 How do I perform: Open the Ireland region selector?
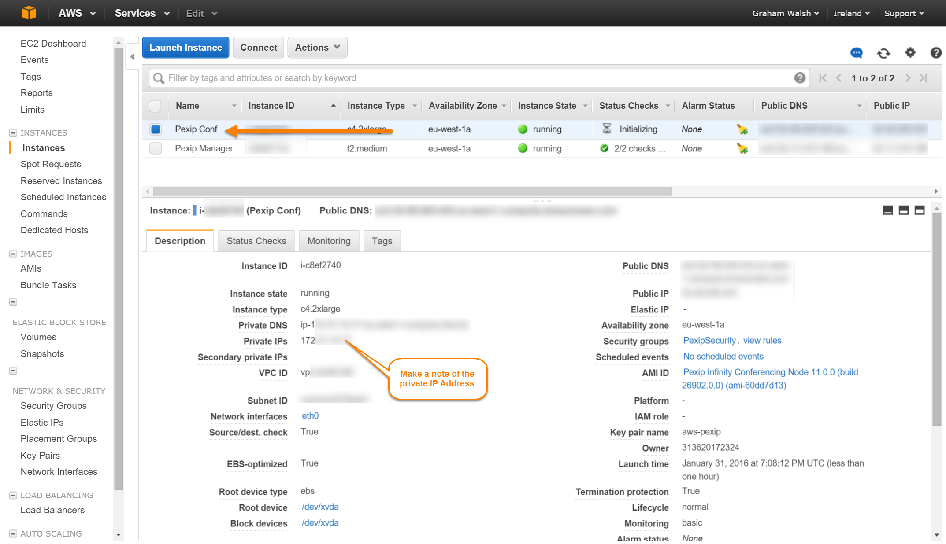click(851, 13)
